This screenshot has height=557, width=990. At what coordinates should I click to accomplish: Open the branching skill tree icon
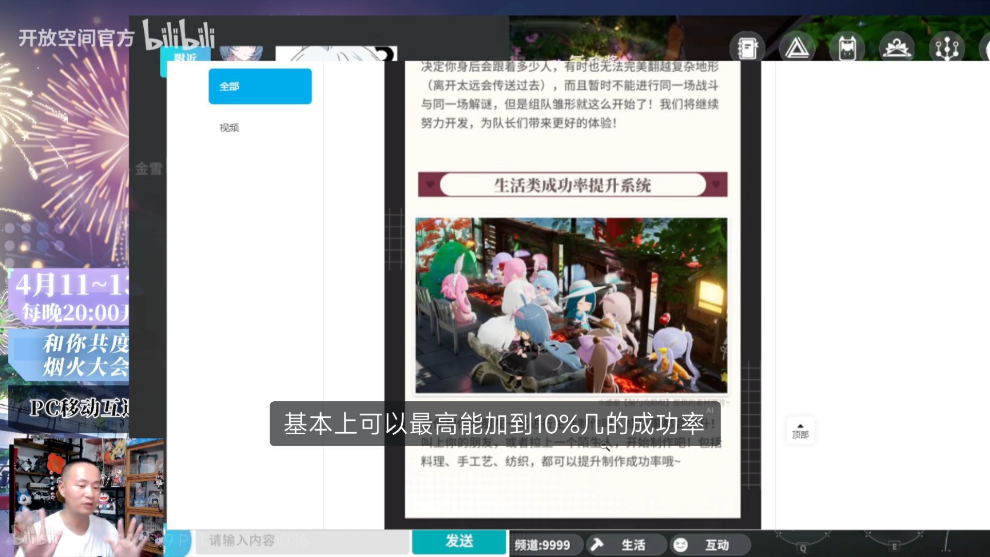coord(947,48)
